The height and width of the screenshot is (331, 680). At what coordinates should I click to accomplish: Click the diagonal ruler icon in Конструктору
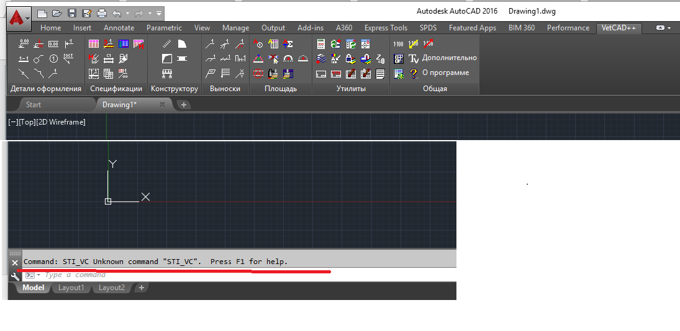[167, 44]
